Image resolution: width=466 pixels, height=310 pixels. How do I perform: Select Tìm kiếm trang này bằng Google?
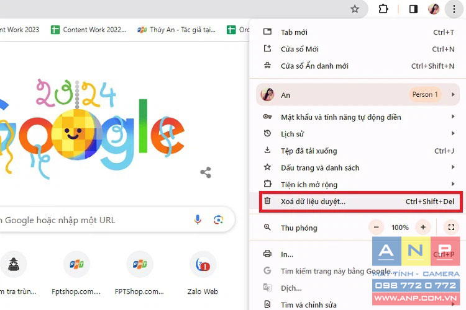(x=359, y=271)
